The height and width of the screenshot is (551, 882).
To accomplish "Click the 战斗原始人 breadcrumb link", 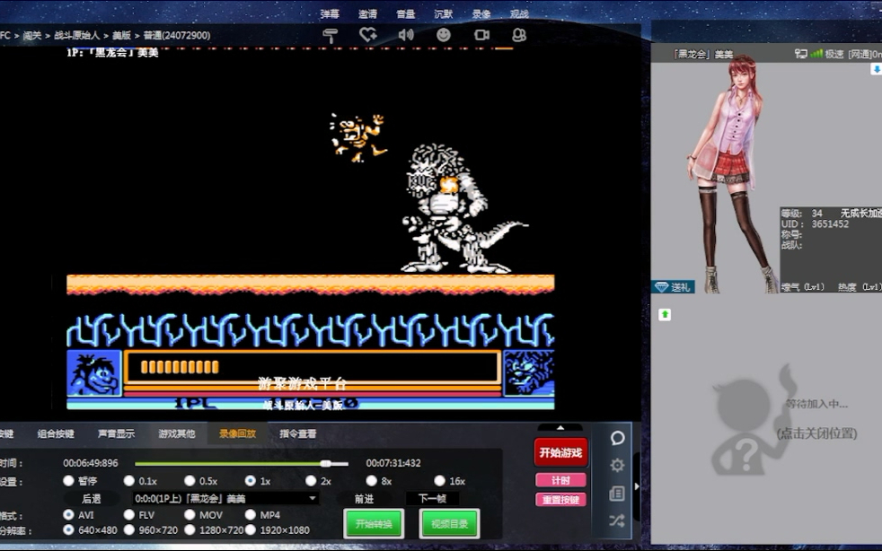I will click(77, 35).
